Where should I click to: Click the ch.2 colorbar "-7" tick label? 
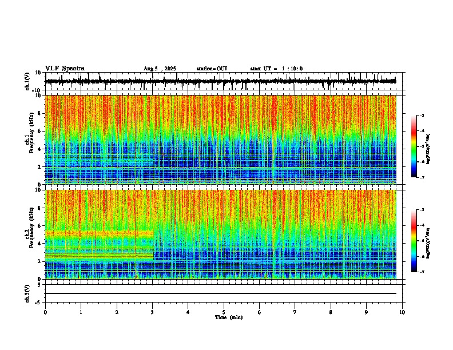tap(422, 272)
